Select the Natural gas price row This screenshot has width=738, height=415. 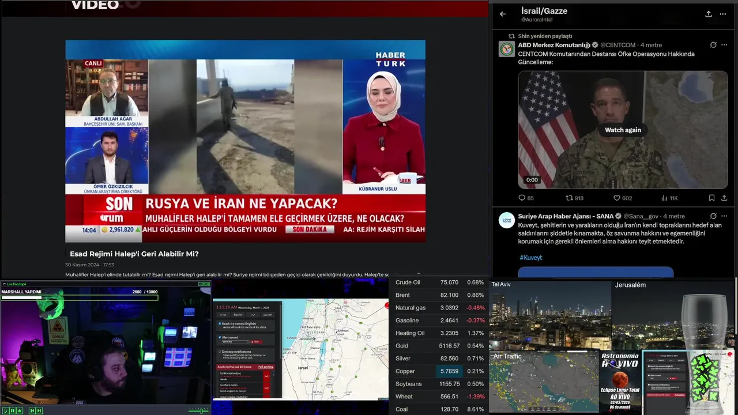coord(439,308)
